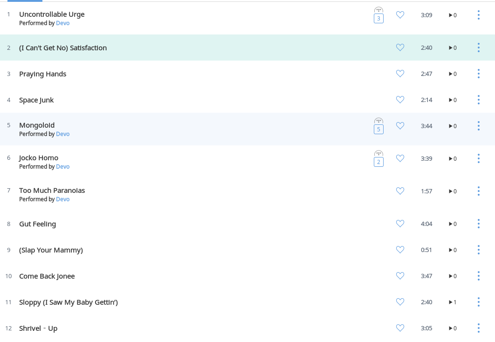Open Devo link under Jocko Homo
This screenshot has height=342, width=495.
[x=62, y=167]
